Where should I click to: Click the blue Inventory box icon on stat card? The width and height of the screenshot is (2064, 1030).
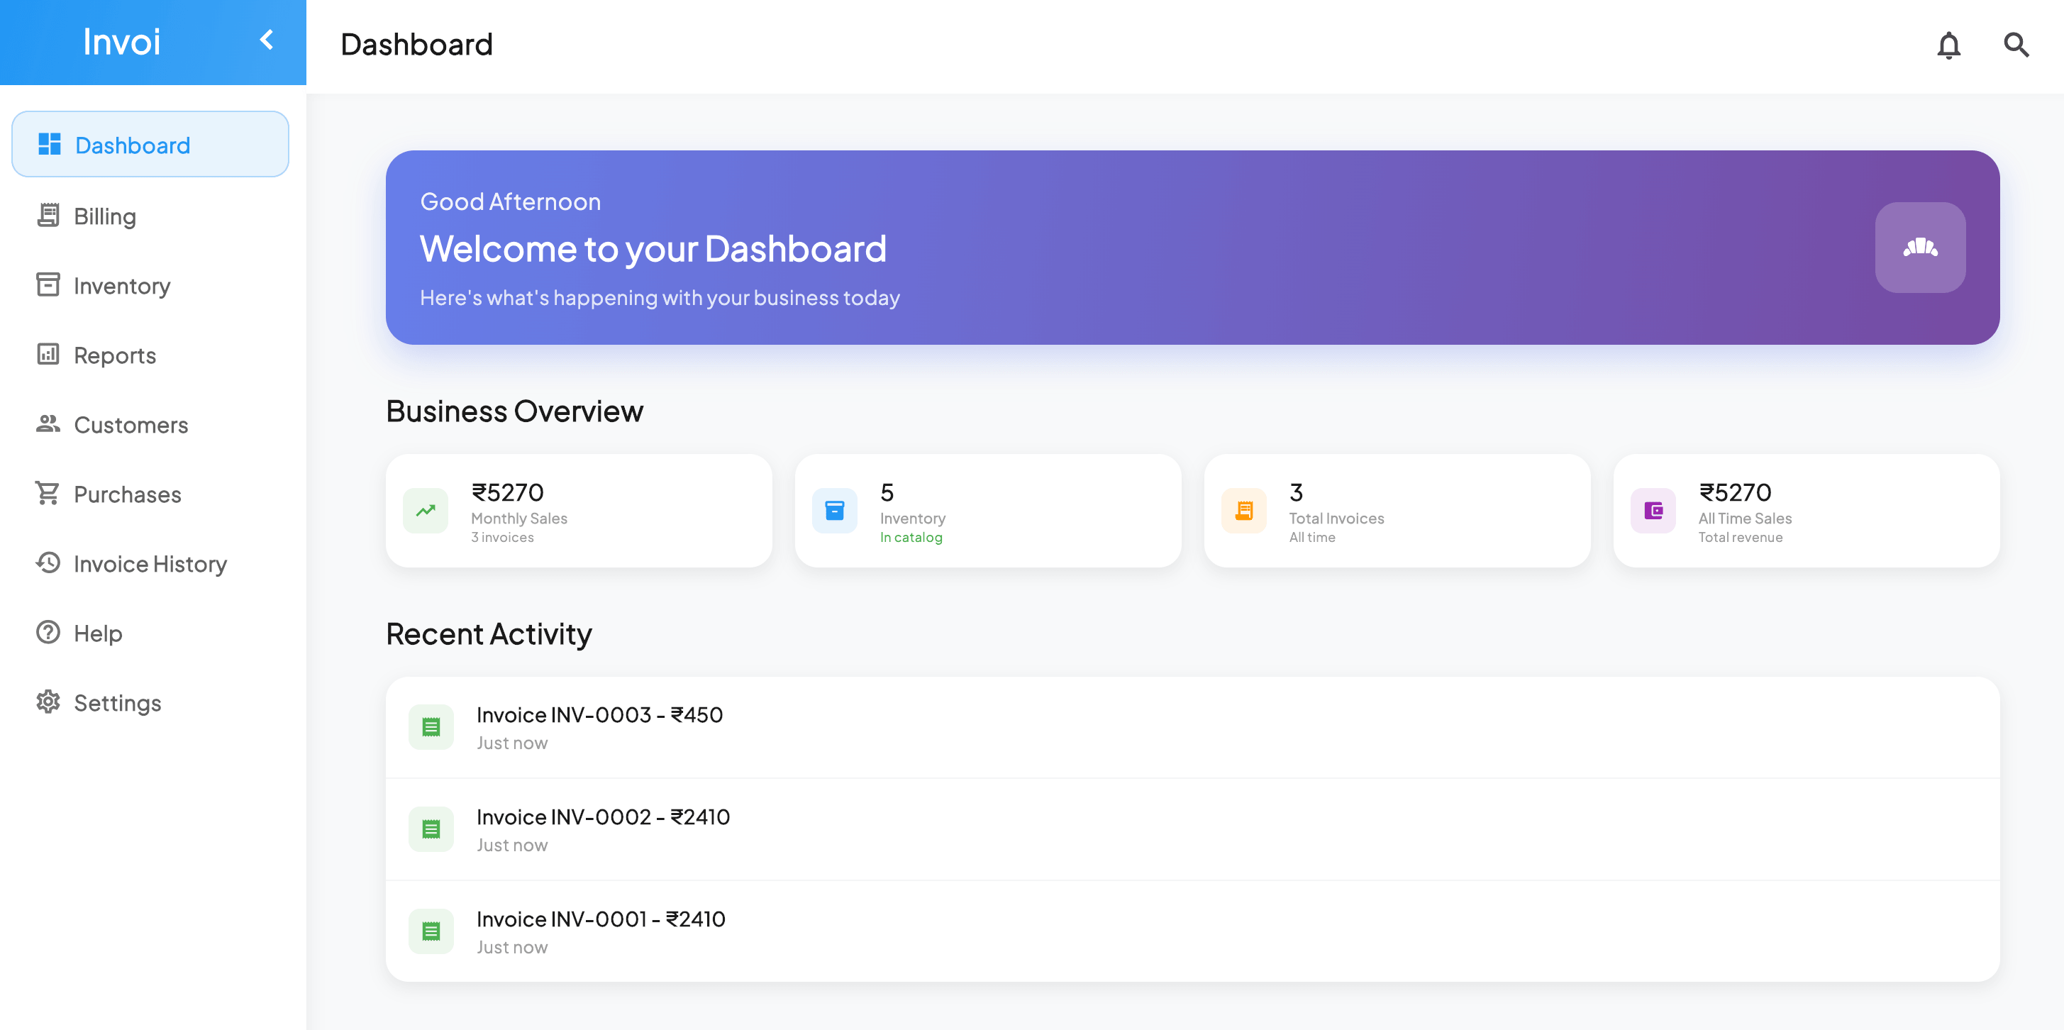pyautogui.click(x=835, y=510)
